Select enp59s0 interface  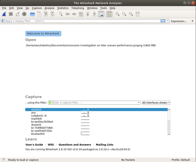tap(97, 119)
